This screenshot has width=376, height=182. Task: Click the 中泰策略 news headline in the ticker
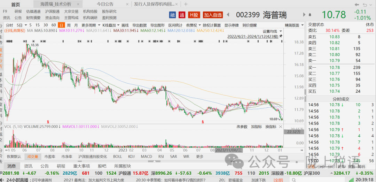pyautogui.click(x=171, y=180)
